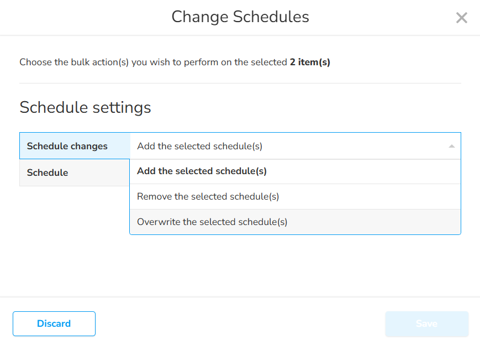The image size is (480, 345).
Task: Click the header area left of the title
Action: click(x=83, y=17)
